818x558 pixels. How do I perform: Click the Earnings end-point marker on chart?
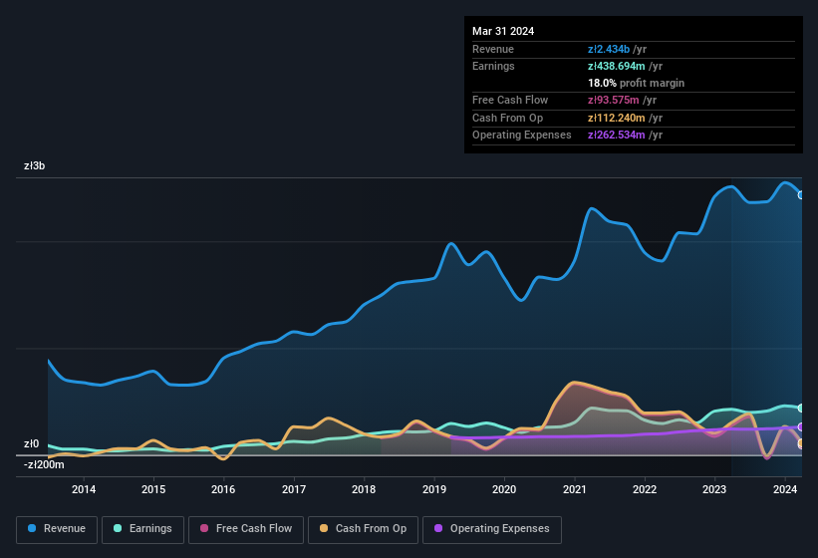coord(801,408)
